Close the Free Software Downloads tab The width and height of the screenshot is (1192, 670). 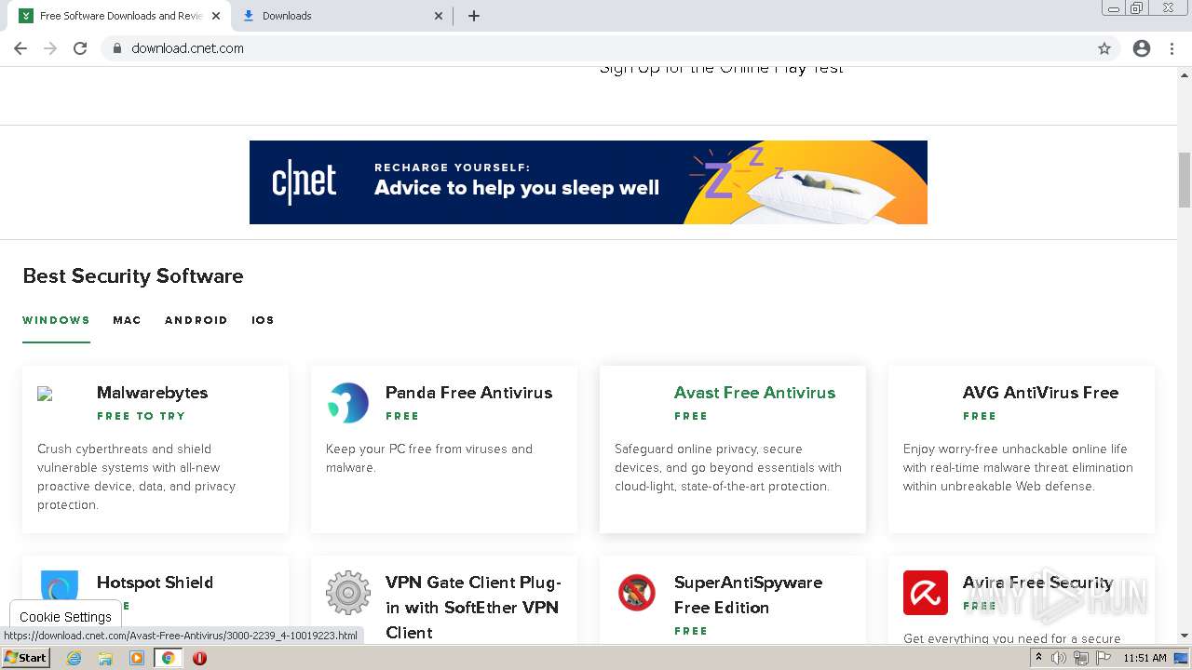click(x=216, y=16)
